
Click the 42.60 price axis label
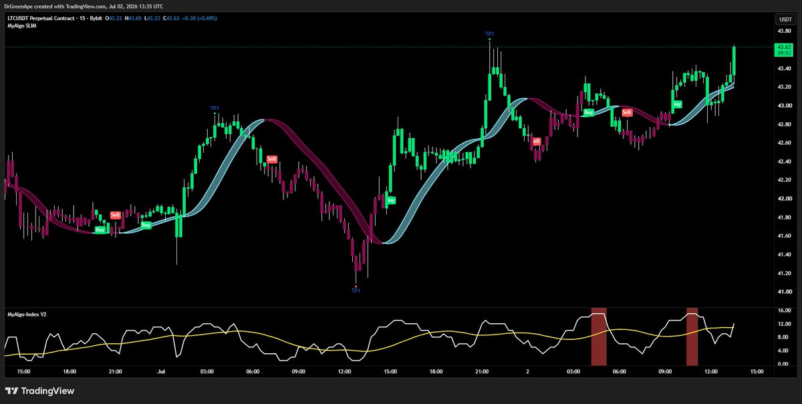pos(784,143)
